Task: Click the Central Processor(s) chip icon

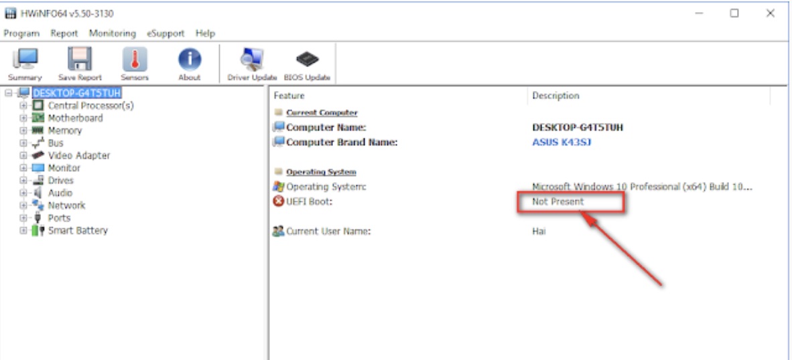Action: click(x=38, y=105)
